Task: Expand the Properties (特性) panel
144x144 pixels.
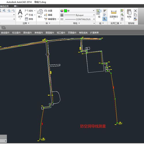Action: 77,23
